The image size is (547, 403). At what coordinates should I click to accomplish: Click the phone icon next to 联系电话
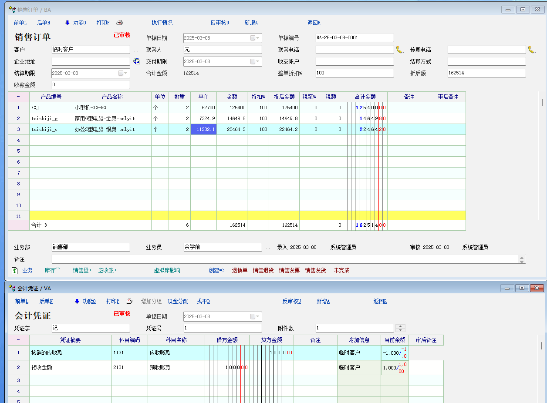click(399, 50)
